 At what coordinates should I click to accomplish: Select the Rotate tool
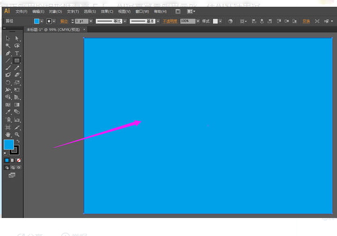8,83
